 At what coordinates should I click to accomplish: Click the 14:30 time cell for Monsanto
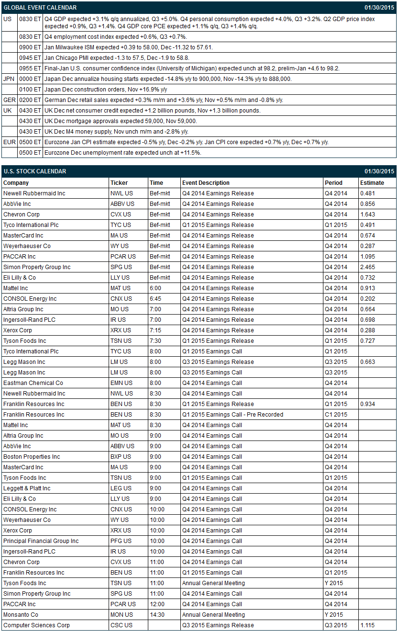click(x=164, y=615)
